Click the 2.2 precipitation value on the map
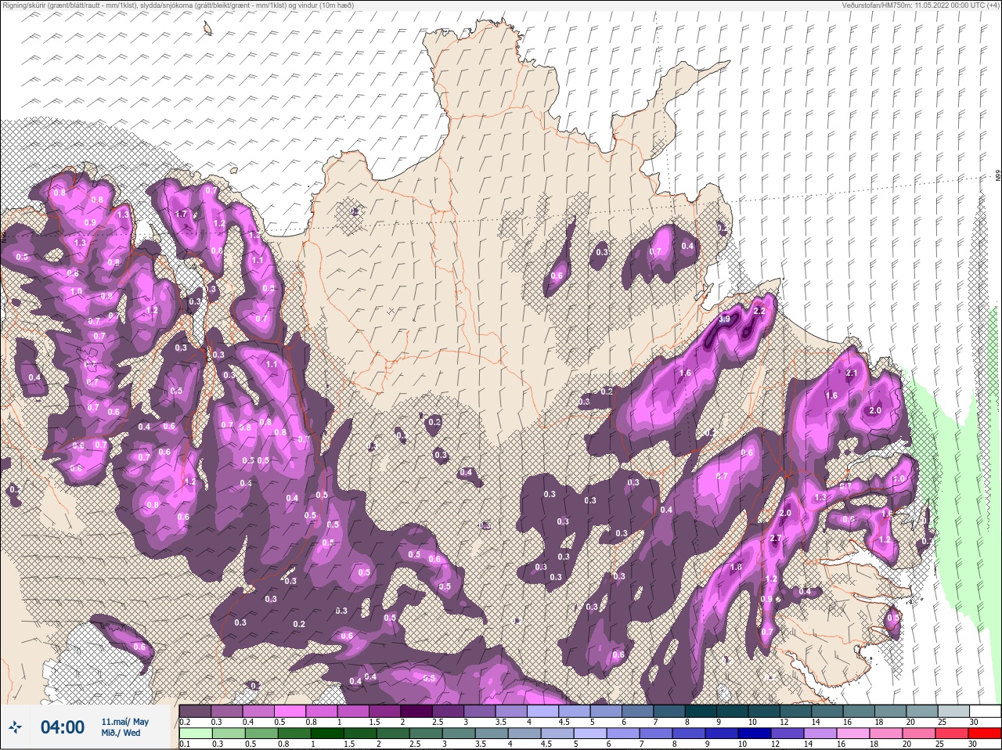 click(x=759, y=311)
